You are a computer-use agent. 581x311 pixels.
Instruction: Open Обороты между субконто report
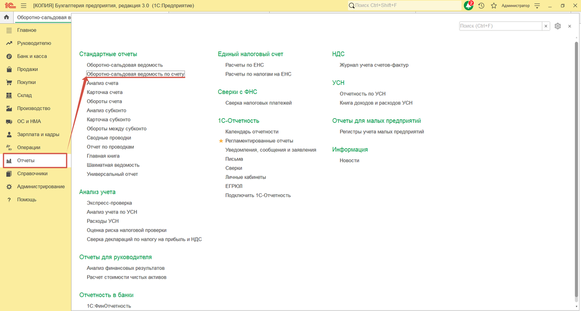117,129
